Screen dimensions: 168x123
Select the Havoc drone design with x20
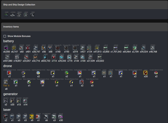click(145, 72)
